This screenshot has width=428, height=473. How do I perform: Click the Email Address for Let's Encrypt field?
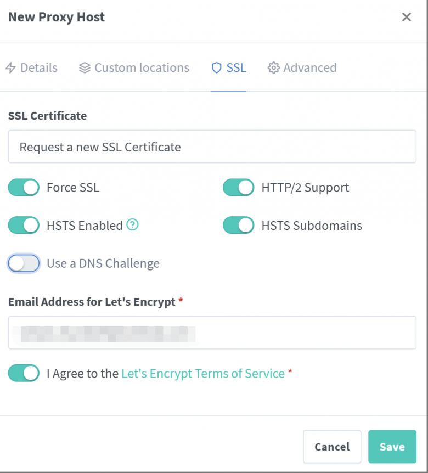212,331
